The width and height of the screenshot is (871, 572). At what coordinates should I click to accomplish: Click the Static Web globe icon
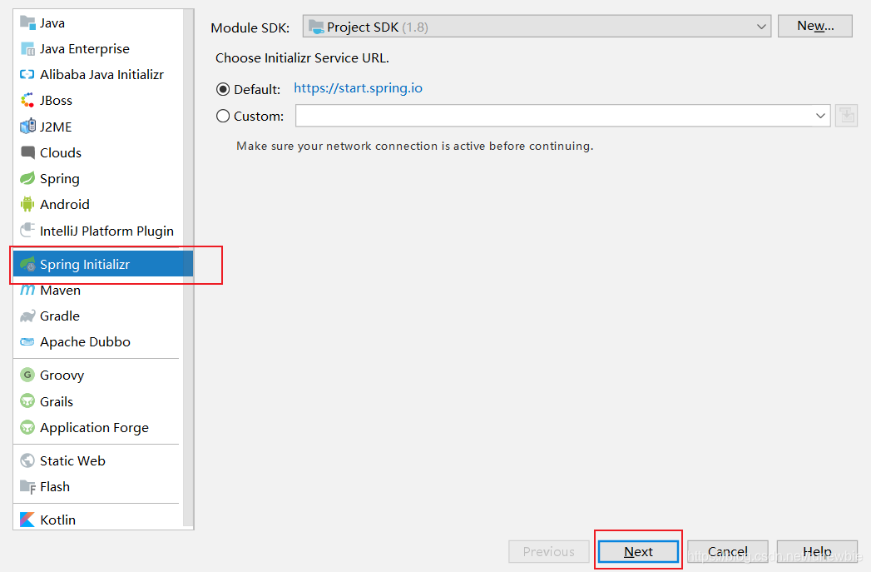pos(27,460)
